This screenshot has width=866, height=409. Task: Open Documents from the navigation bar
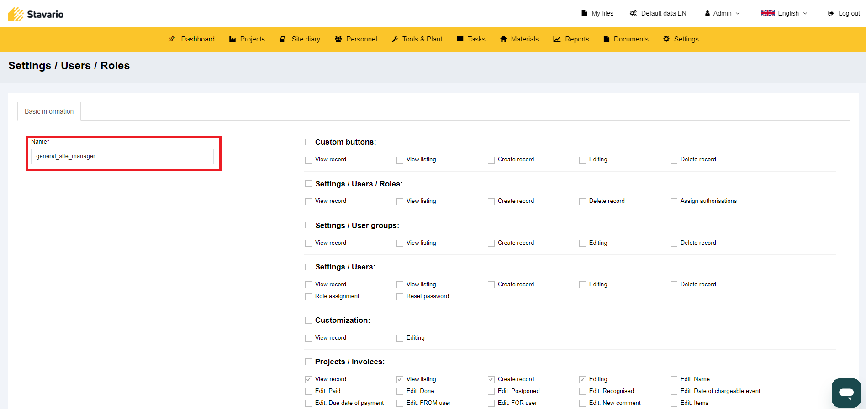(631, 39)
